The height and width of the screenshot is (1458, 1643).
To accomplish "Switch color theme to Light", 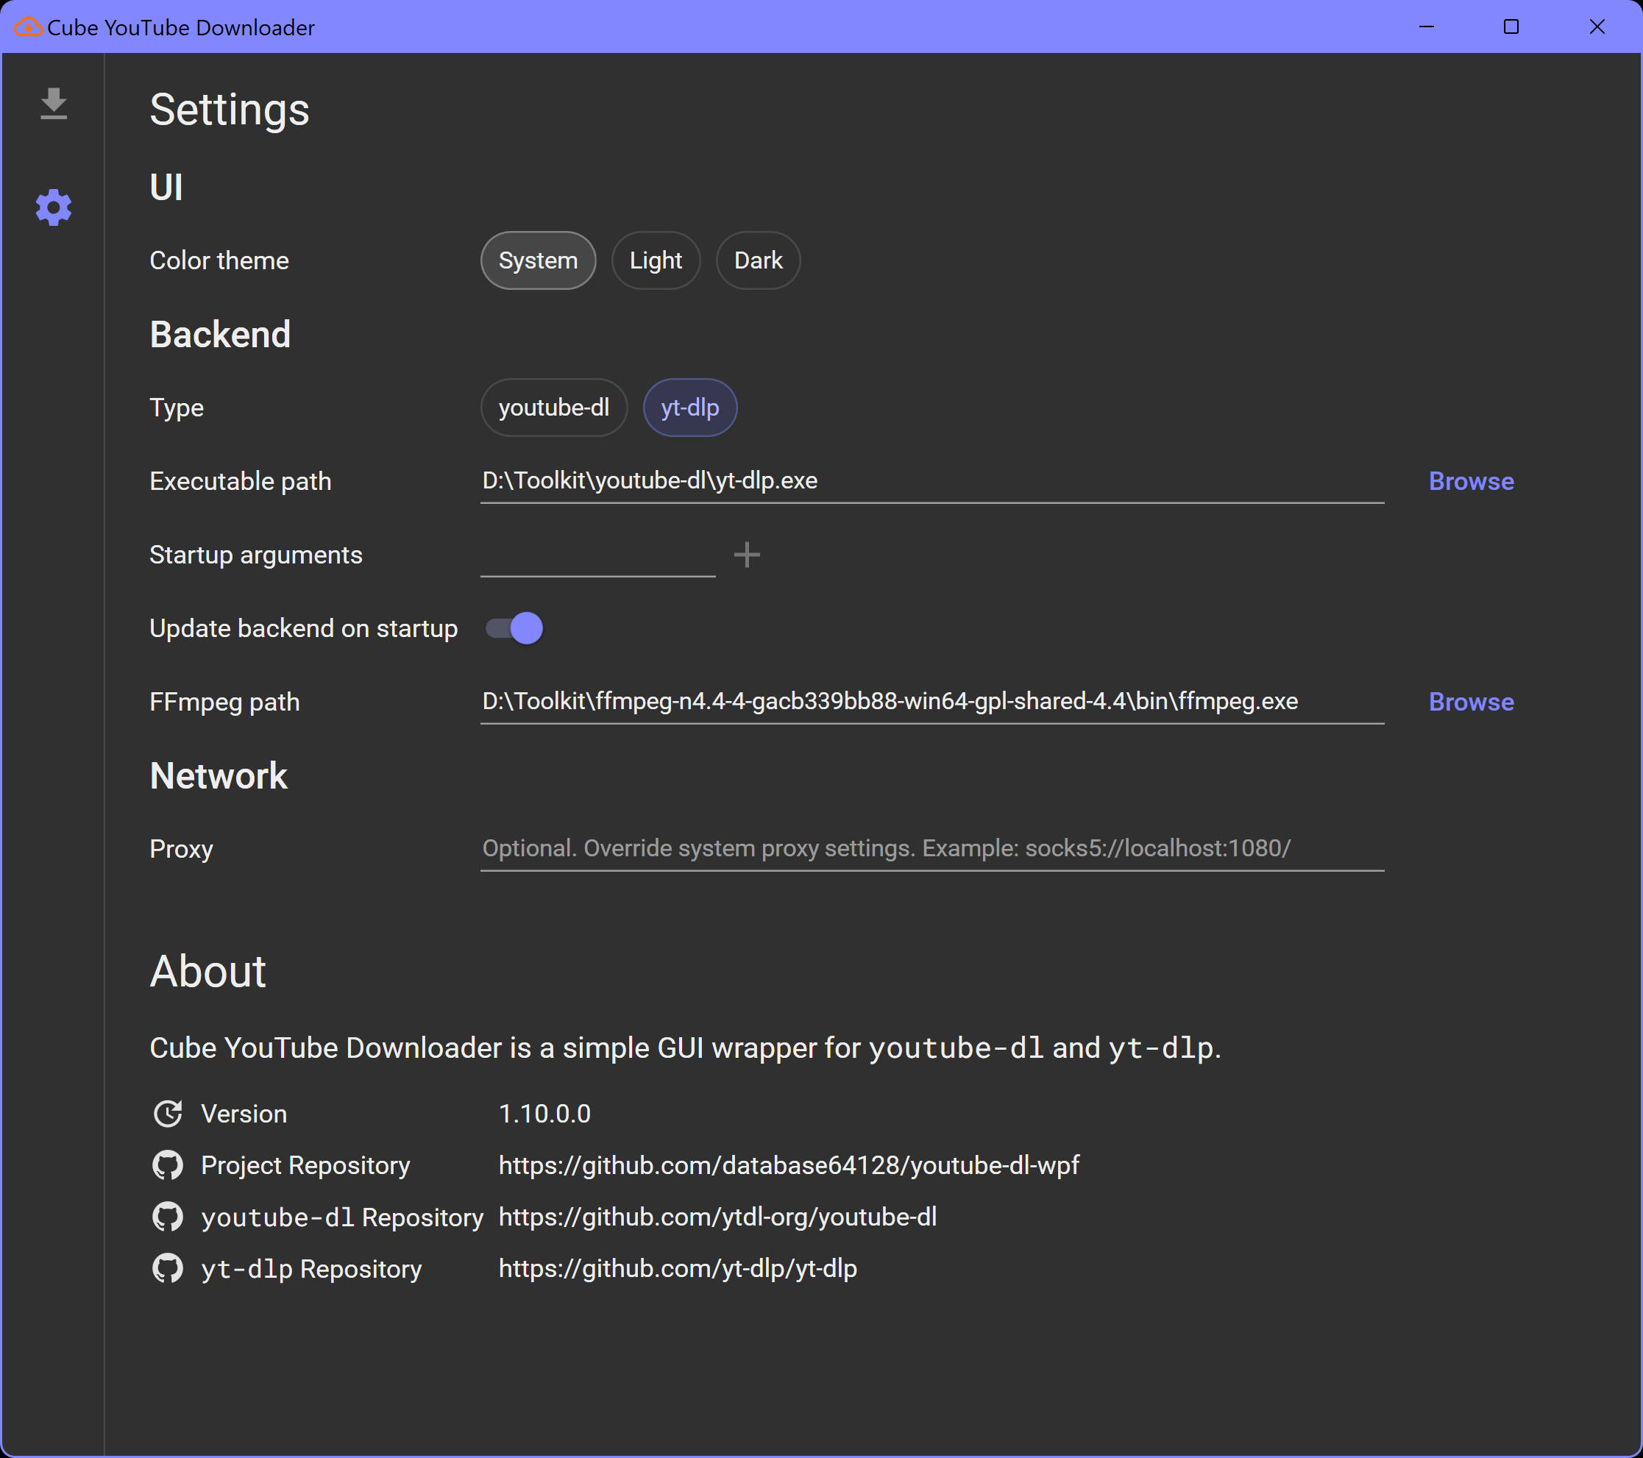I will [655, 260].
